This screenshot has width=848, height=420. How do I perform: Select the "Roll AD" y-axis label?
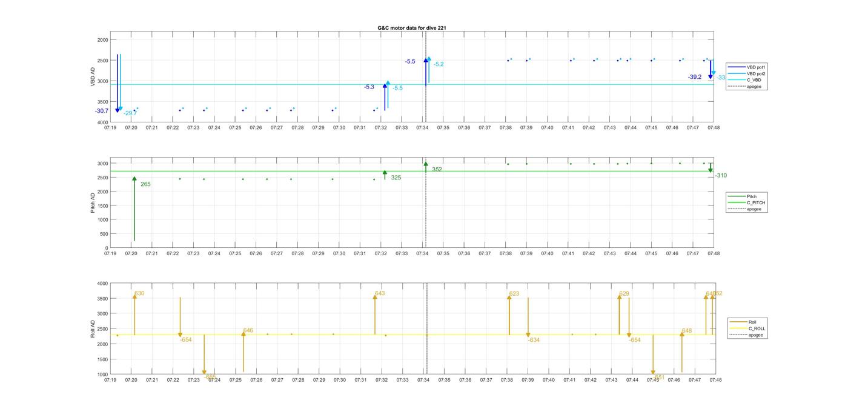point(93,329)
